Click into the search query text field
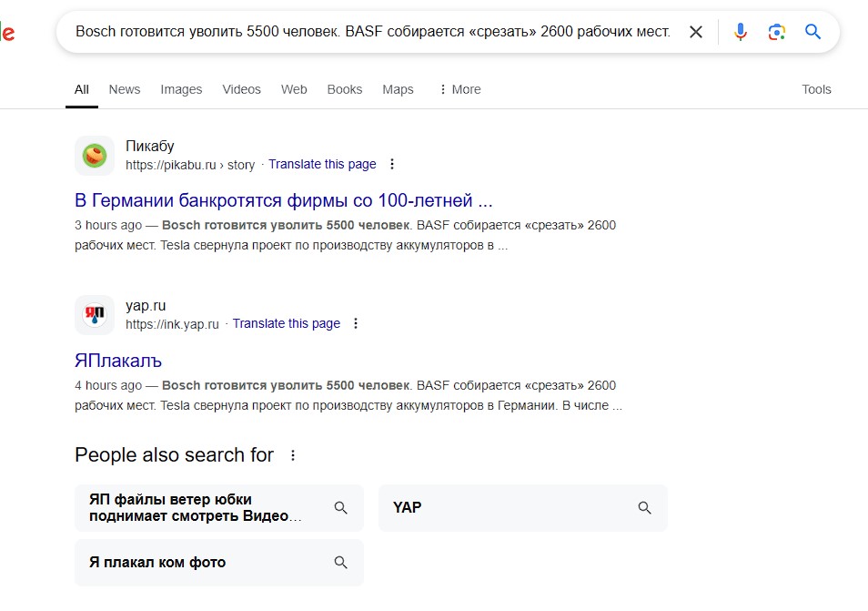This screenshot has width=868, height=611. (x=372, y=32)
